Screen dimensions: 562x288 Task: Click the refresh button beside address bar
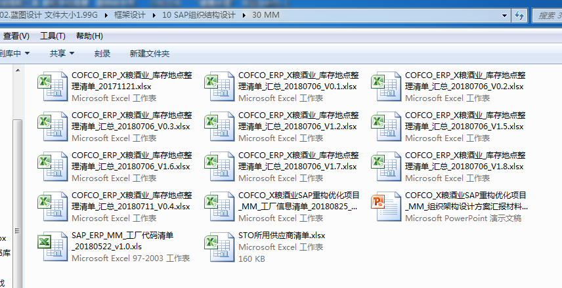tap(519, 15)
